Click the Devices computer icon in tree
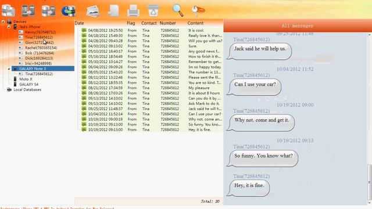This screenshot has height=209, width=372. click(9, 21)
